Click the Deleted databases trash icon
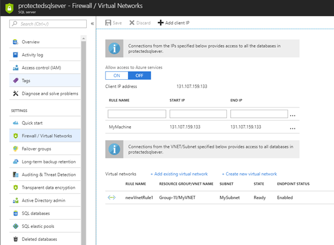The height and width of the screenshot is (245, 334). [16, 239]
